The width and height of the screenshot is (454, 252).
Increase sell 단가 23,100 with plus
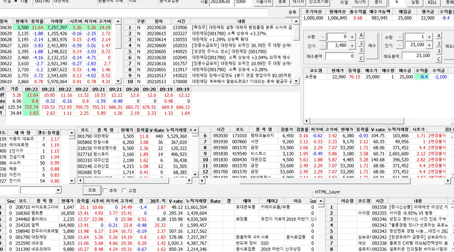pyautogui.click(x=429, y=45)
